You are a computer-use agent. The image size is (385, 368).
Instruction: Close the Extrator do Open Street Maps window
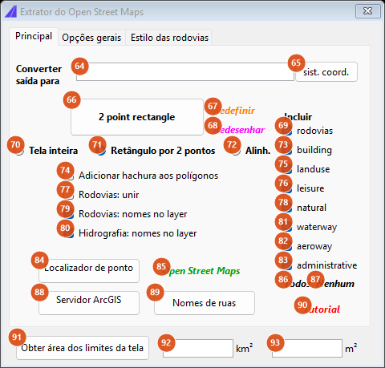pyautogui.click(x=368, y=11)
